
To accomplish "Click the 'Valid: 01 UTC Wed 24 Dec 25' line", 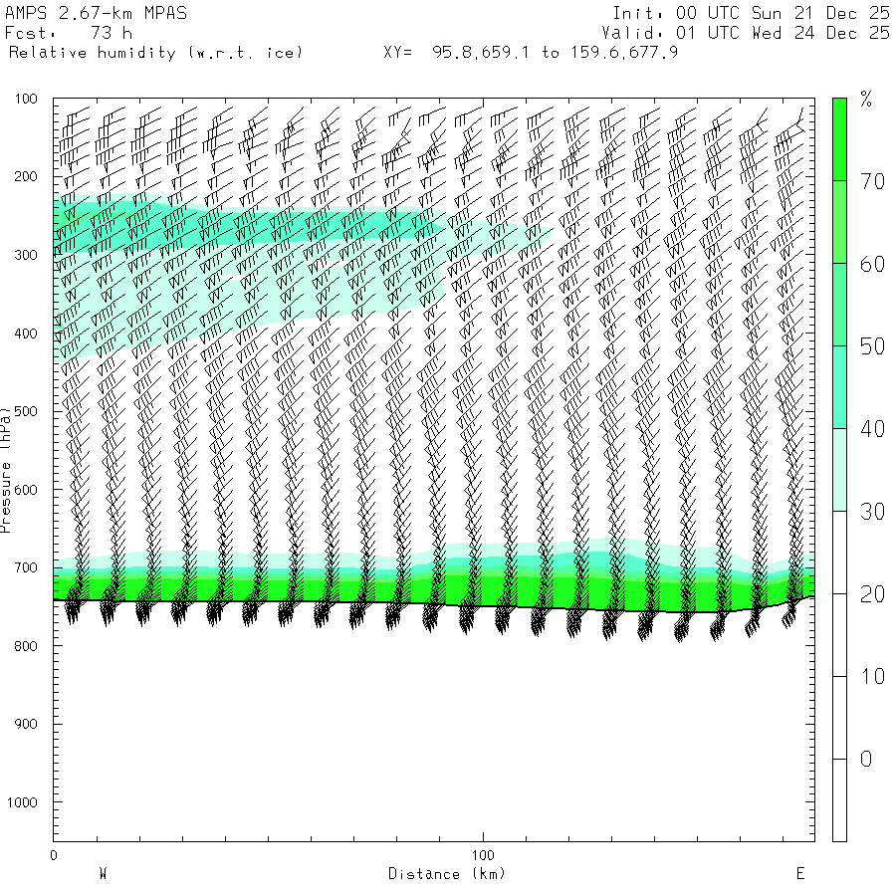I will (x=746, y=33).
